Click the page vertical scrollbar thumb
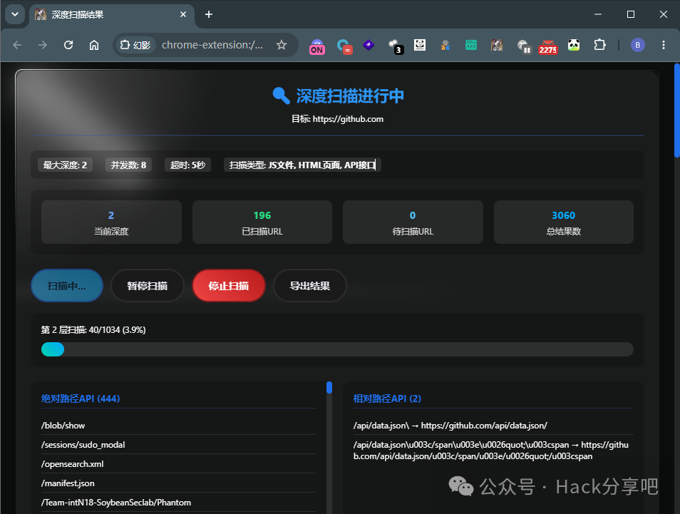This screenshot has height=514, width=680. coord(677,110)
